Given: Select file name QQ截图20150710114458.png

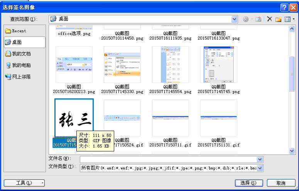Looking at the screenshot, I should 122,36.
